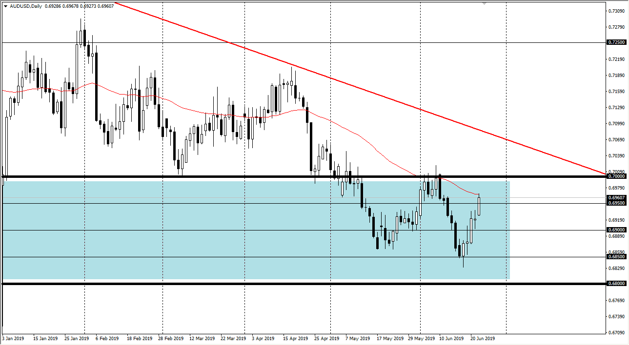Viewport: 629px width, 345px height.
Task: Click the 0.70390 price scale value
Action: (x=617, y=155)
